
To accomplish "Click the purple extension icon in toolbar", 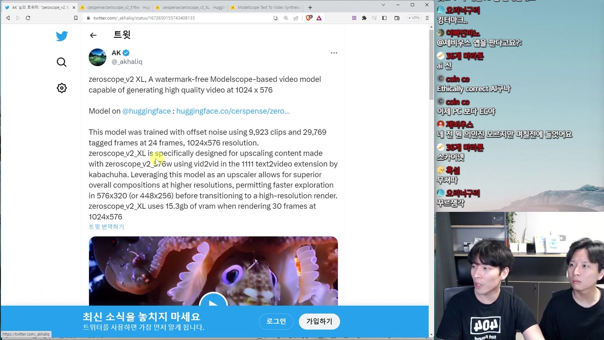I will click(354, 18).
